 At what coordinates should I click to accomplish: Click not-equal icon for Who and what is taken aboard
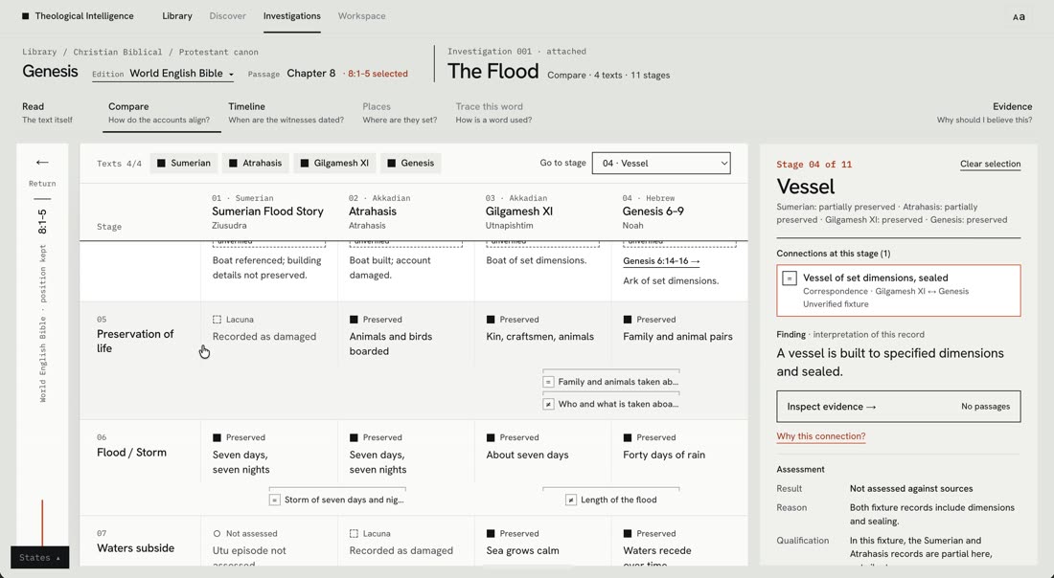click(548, 404)
